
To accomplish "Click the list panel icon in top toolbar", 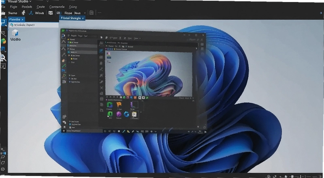I will (x=50, y=13).
